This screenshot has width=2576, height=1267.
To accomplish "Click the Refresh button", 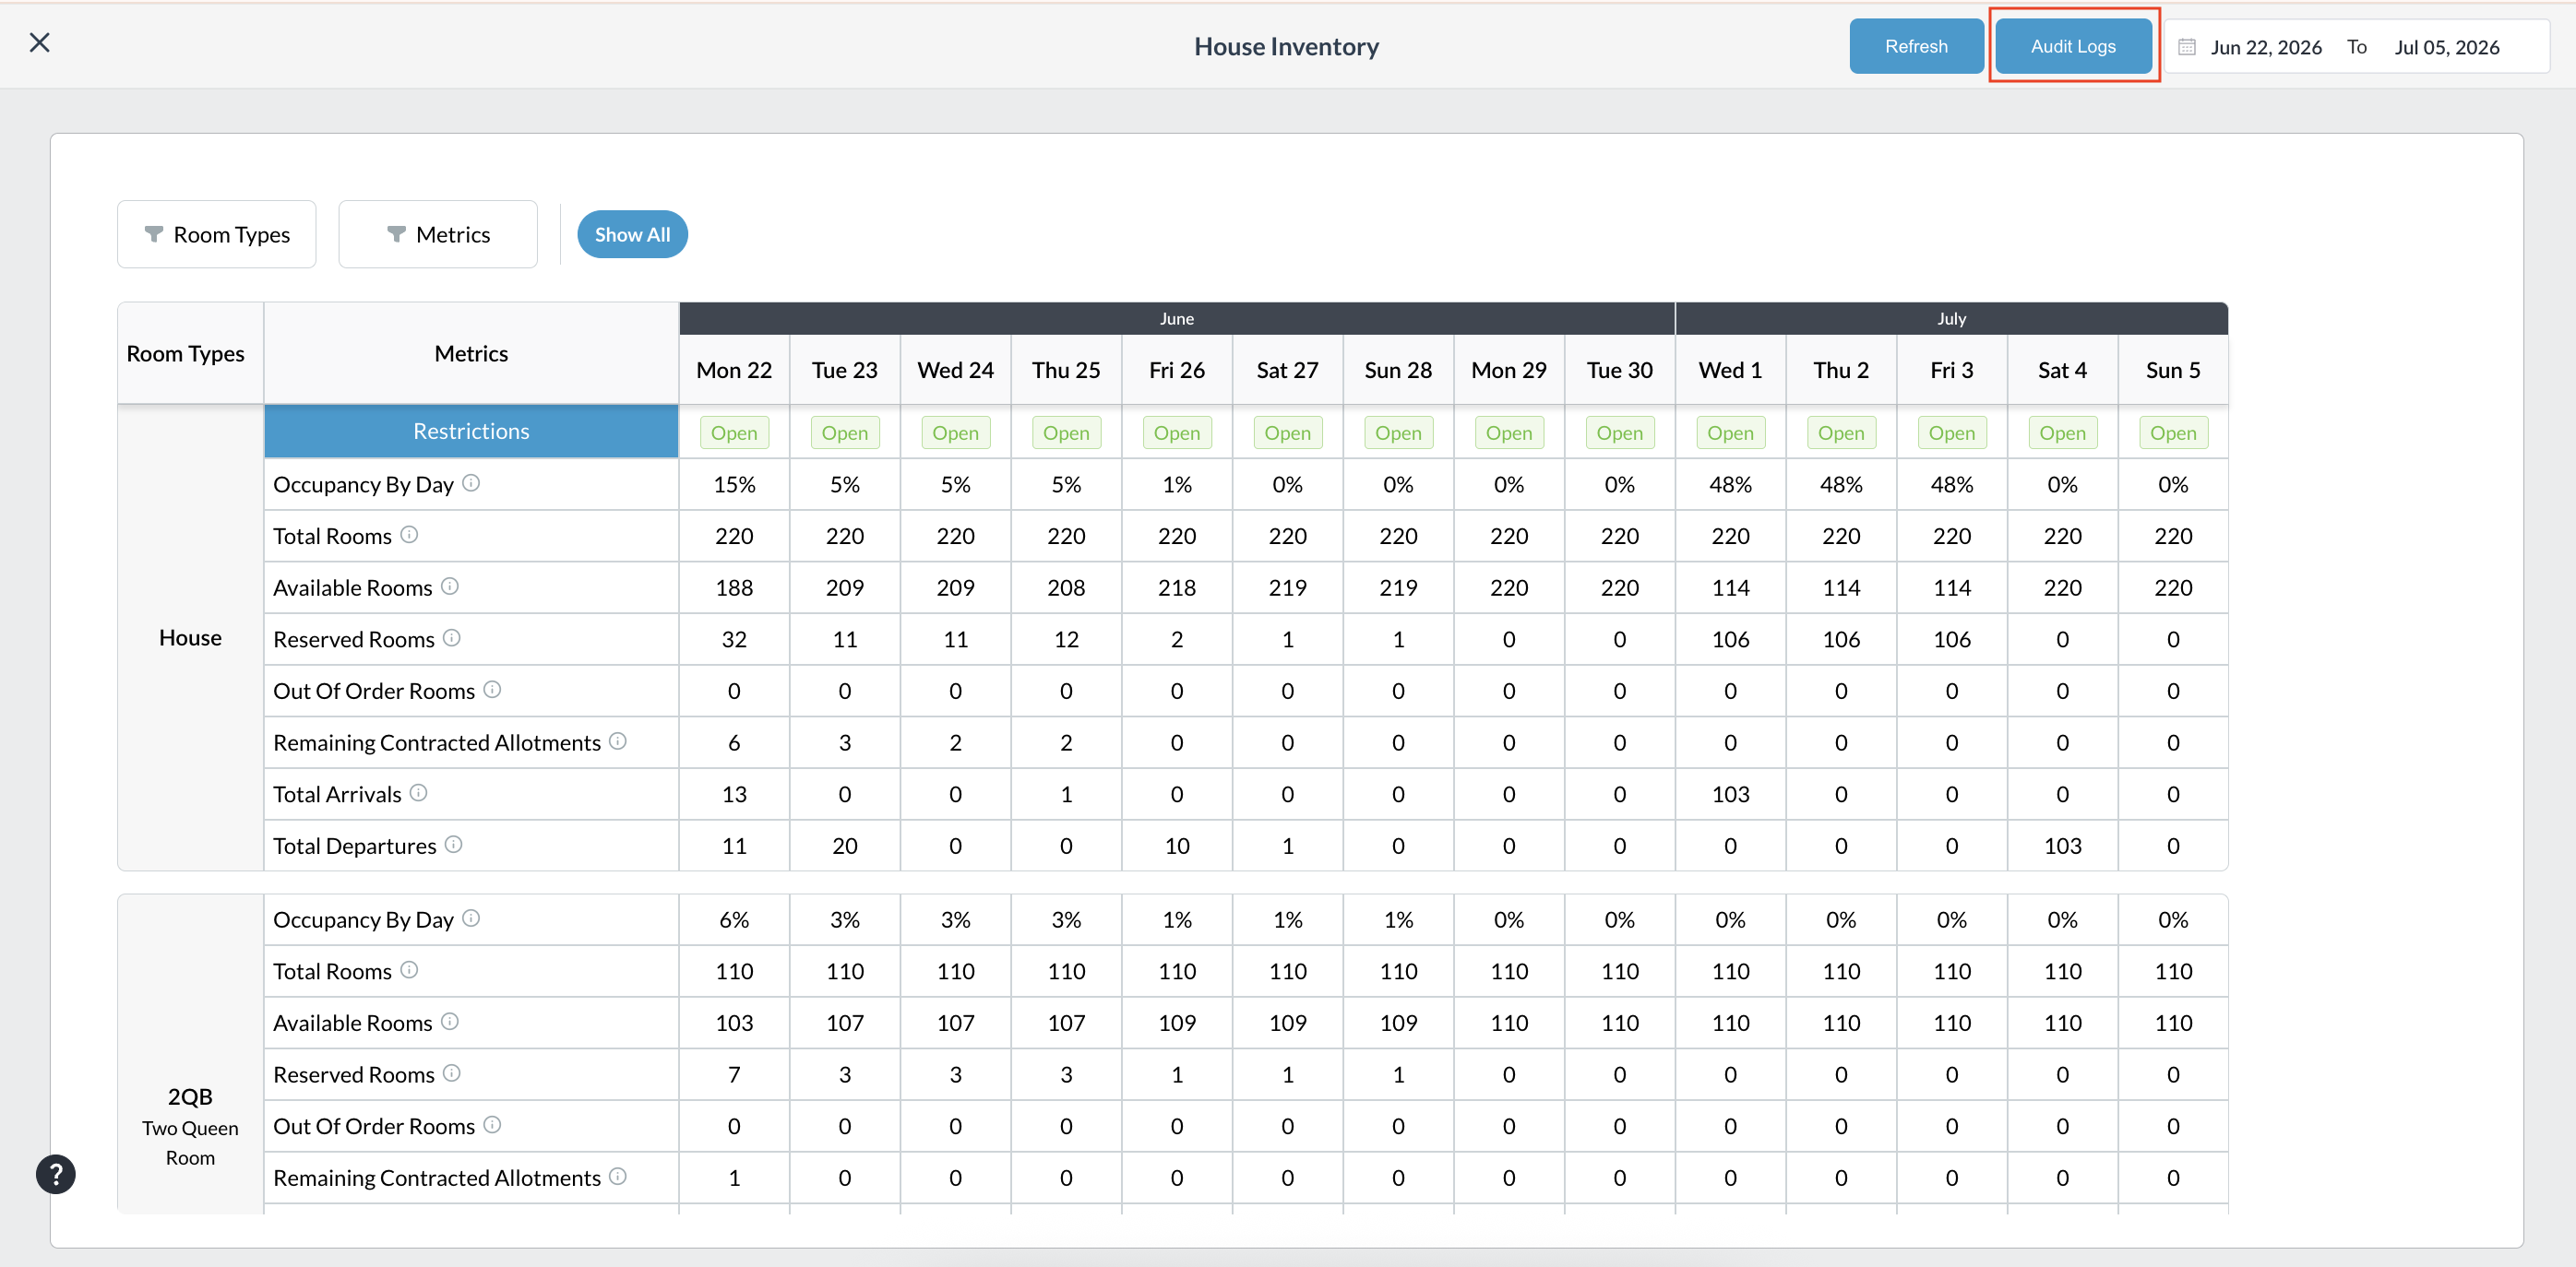I will point(1916,46).
